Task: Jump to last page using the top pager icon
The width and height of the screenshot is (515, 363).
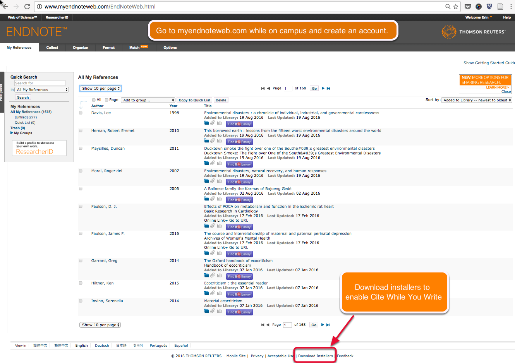Action: point(328,89)
